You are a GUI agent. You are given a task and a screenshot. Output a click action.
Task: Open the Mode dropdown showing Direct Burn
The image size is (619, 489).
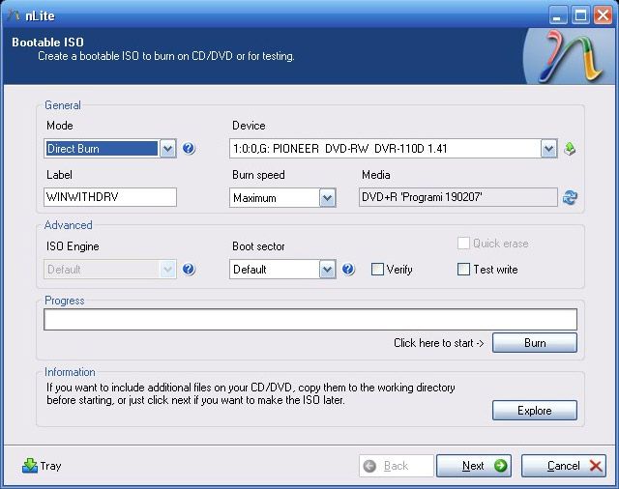[167, 149]
